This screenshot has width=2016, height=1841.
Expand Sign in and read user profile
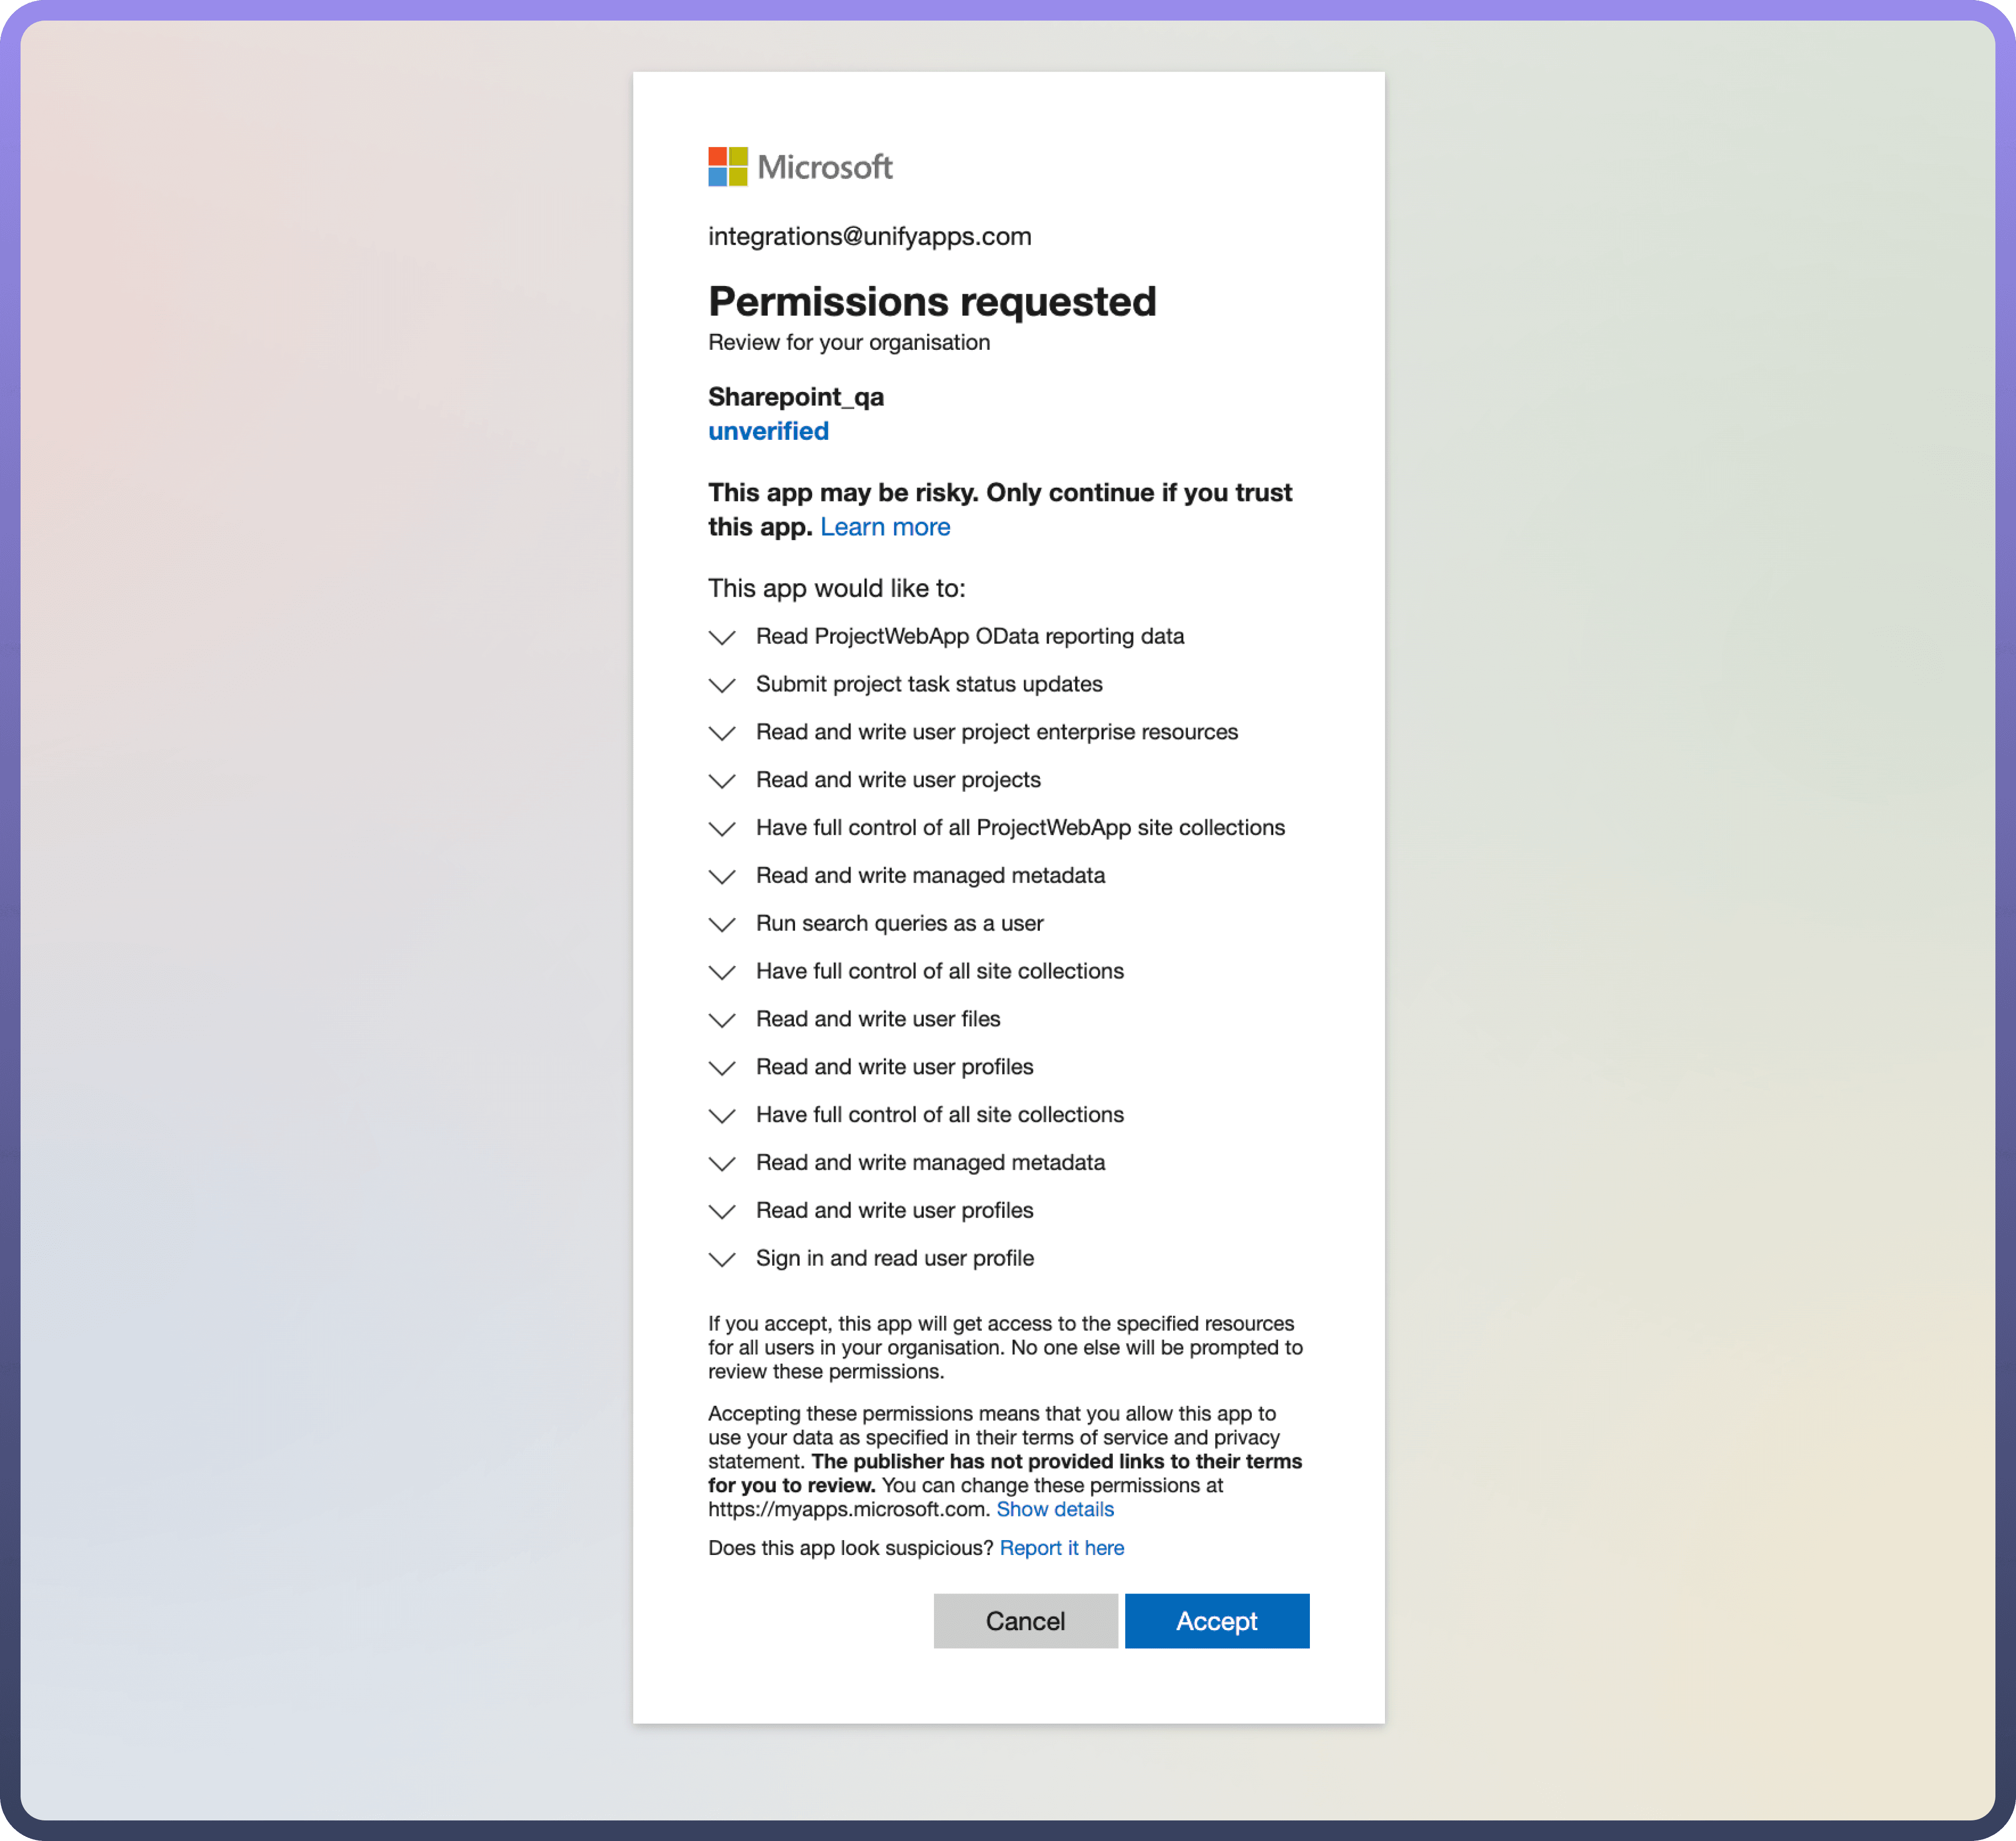[x=722, y=1259]
